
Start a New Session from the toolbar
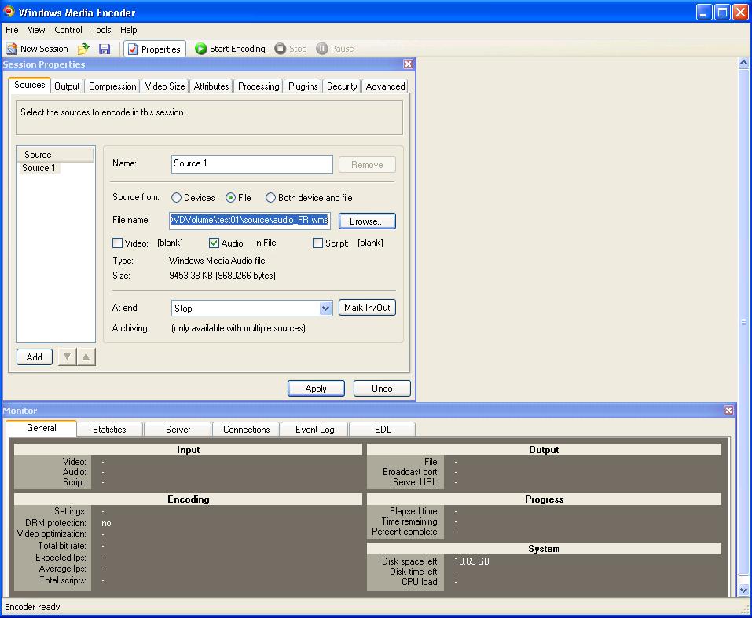pyautogui.click(x=38, y=49)
